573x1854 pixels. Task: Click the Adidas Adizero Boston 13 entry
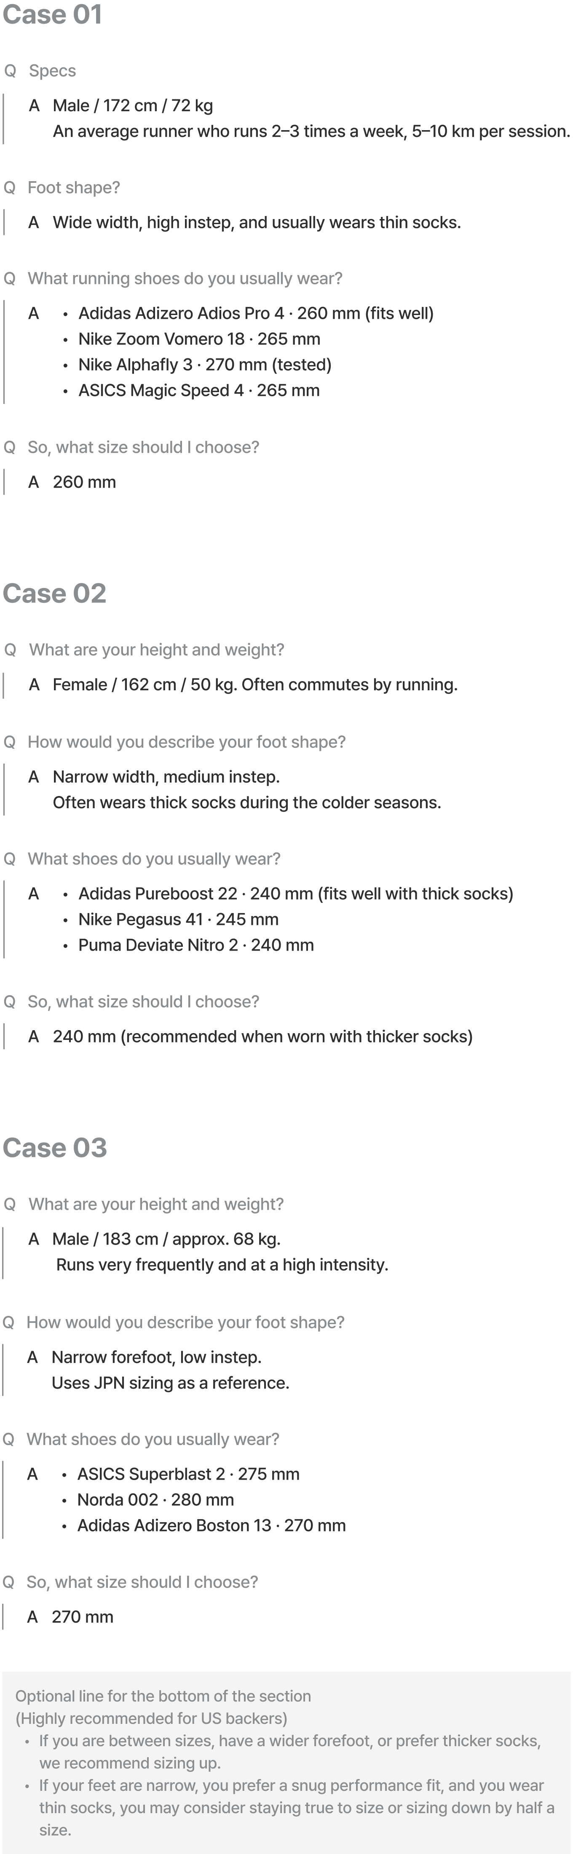point(211,1526)
